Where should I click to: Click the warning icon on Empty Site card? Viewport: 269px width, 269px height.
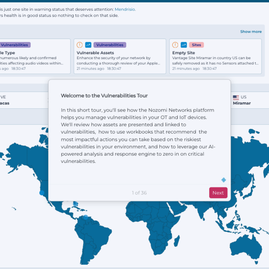coord(175,45)
